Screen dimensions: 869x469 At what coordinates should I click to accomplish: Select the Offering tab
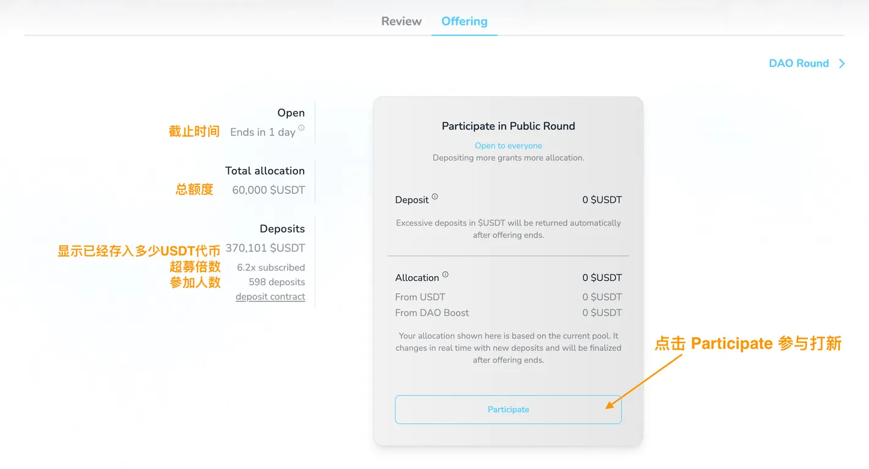click(464, 21)
